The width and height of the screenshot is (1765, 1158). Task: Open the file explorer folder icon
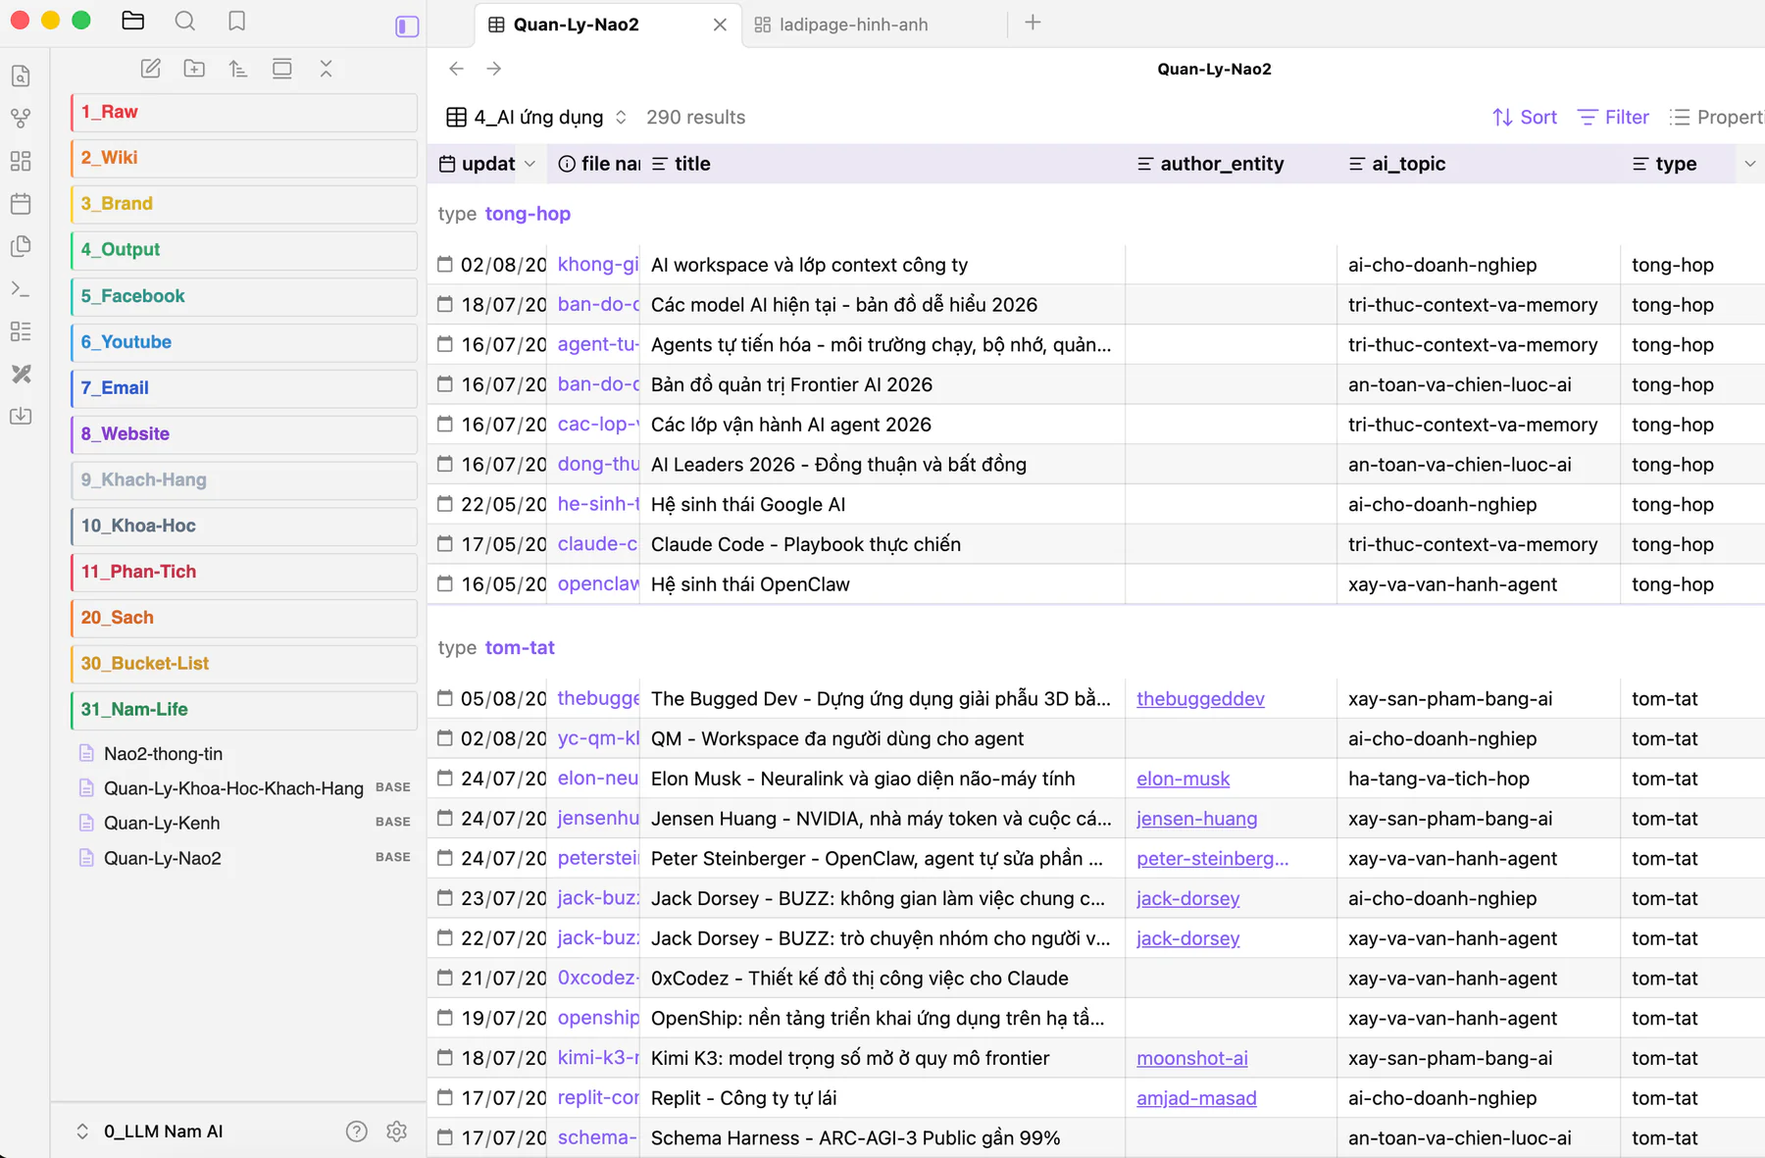click(x=133, y=21)
